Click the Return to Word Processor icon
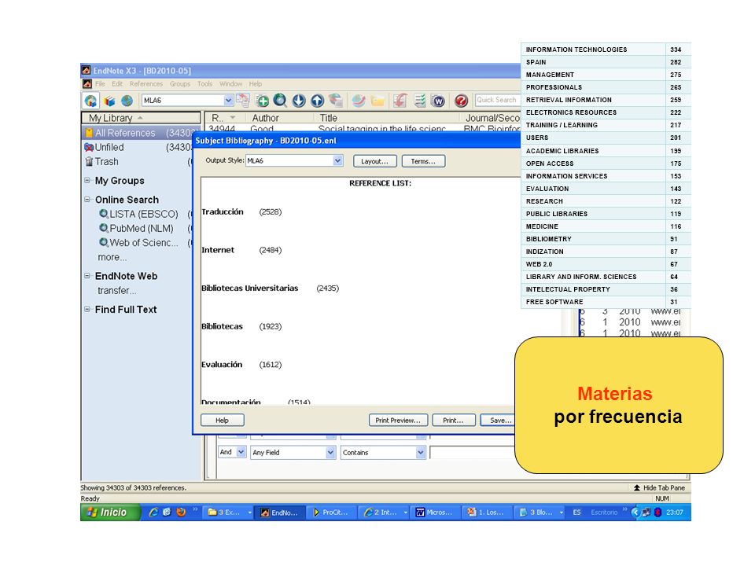This screenshot has width=755, height=566. click(x=438, y=101)
